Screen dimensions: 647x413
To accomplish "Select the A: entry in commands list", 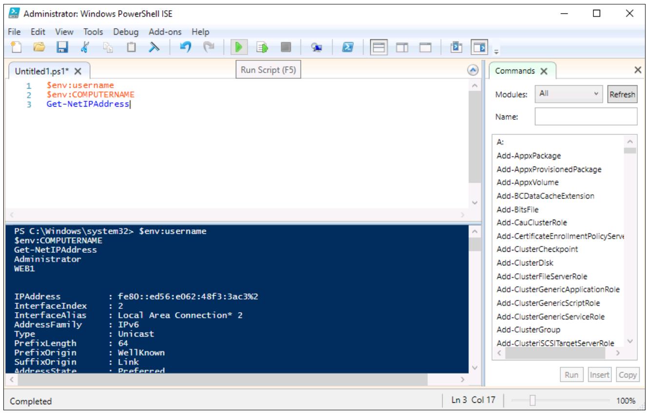I will coord(500,142).
